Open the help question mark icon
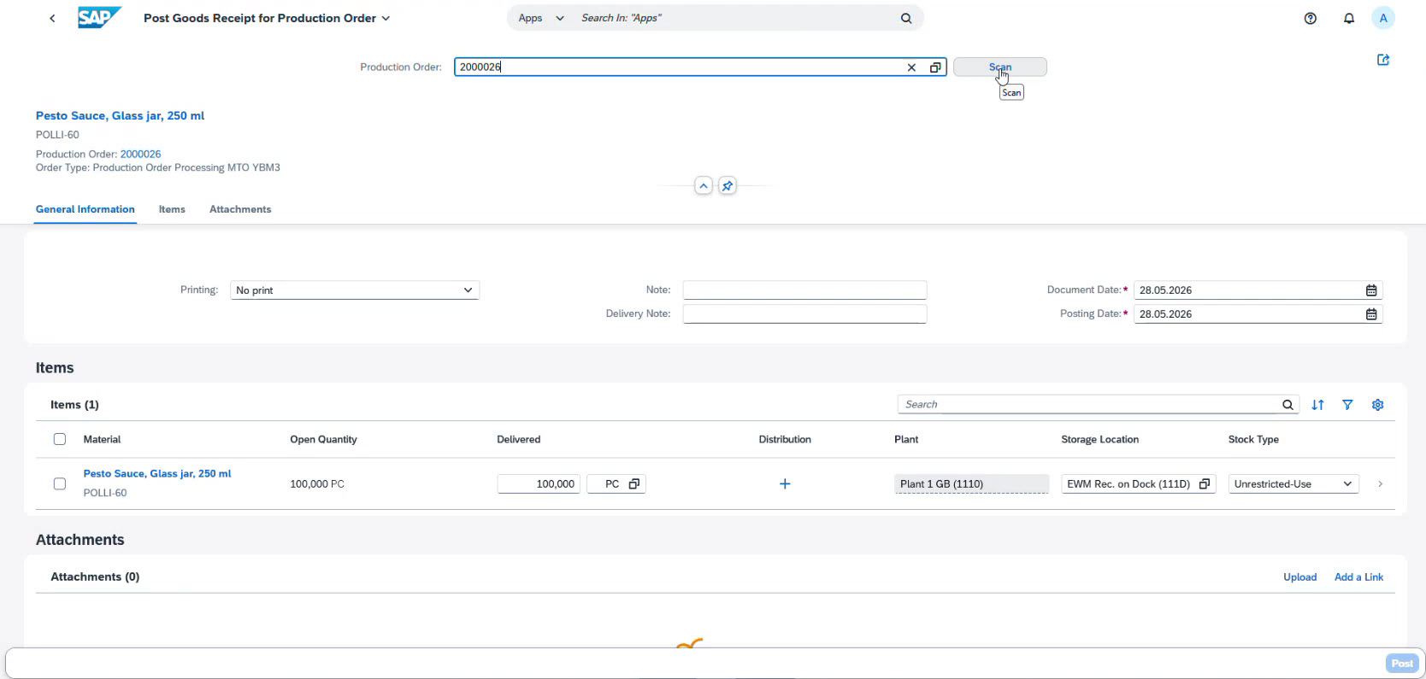The height and width of the screenshot is (679, 1426). coord(1311,18)
